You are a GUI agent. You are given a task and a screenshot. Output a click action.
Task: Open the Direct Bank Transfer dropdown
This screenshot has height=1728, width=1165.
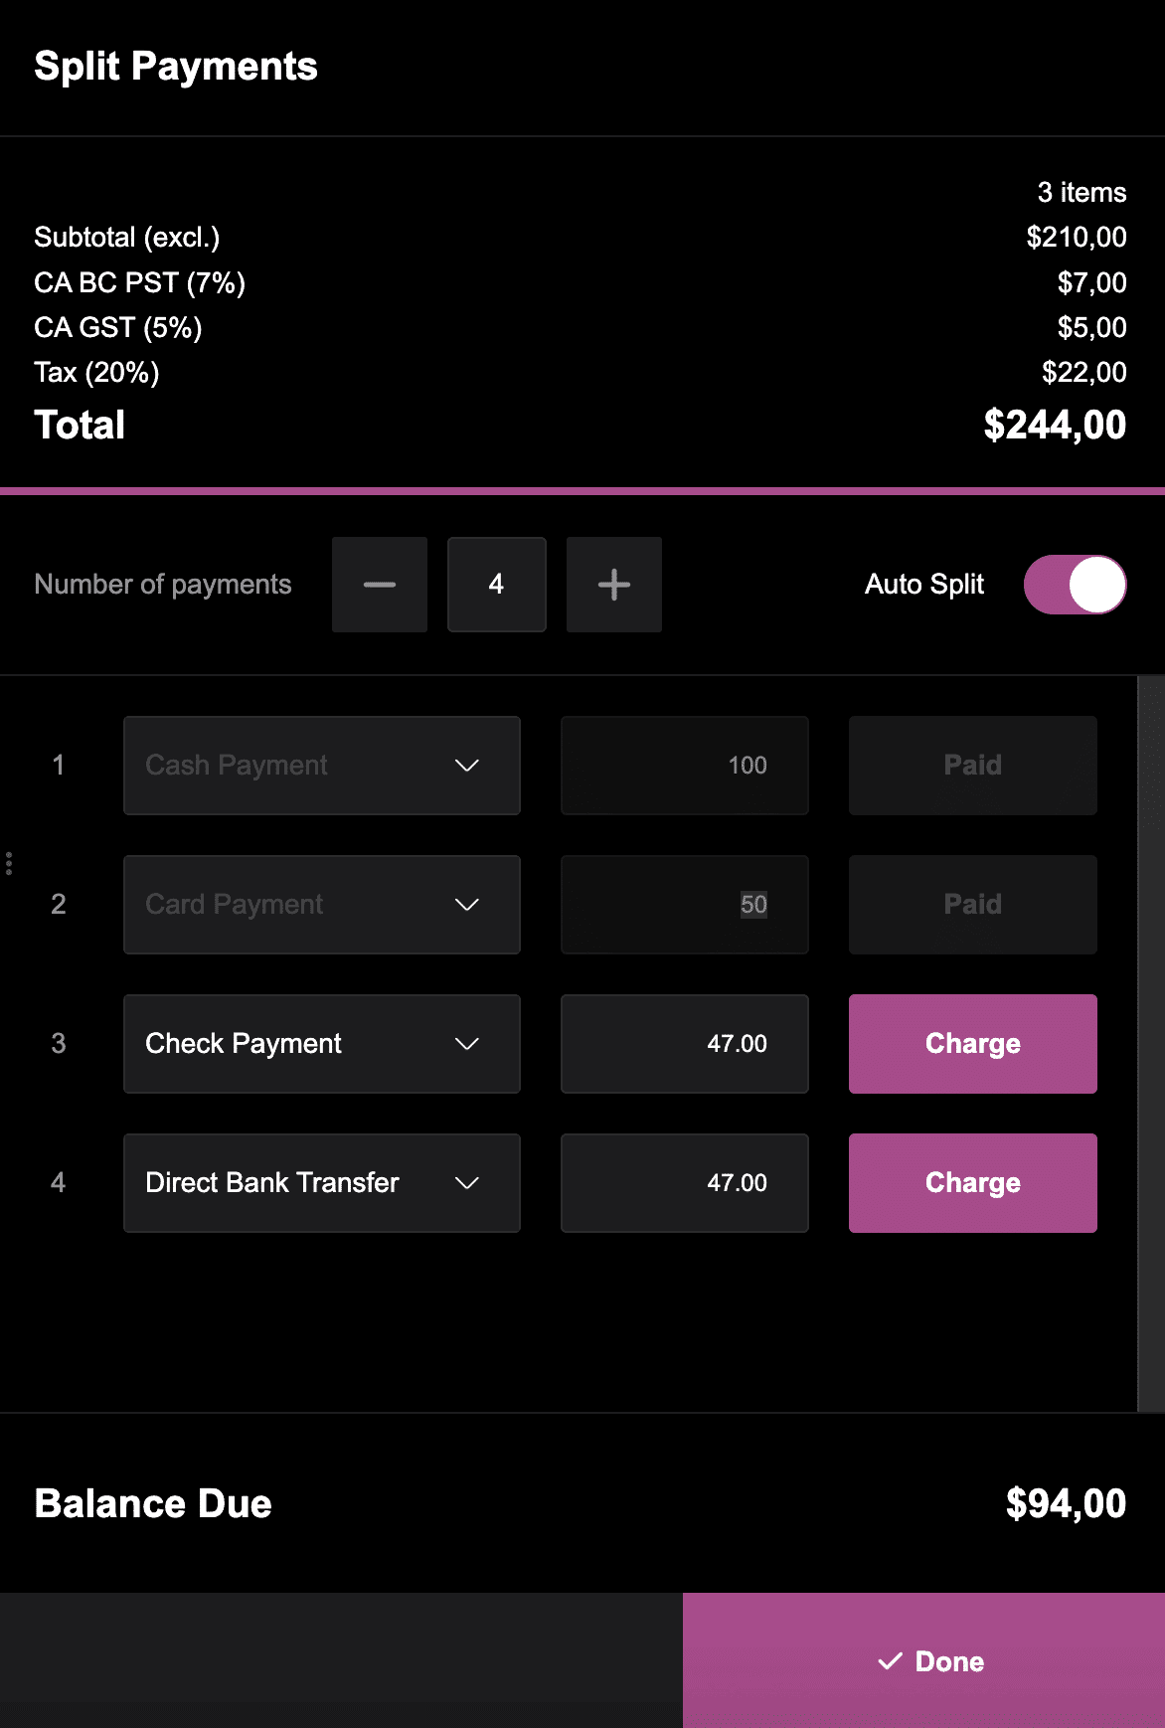click(321, 1183)
